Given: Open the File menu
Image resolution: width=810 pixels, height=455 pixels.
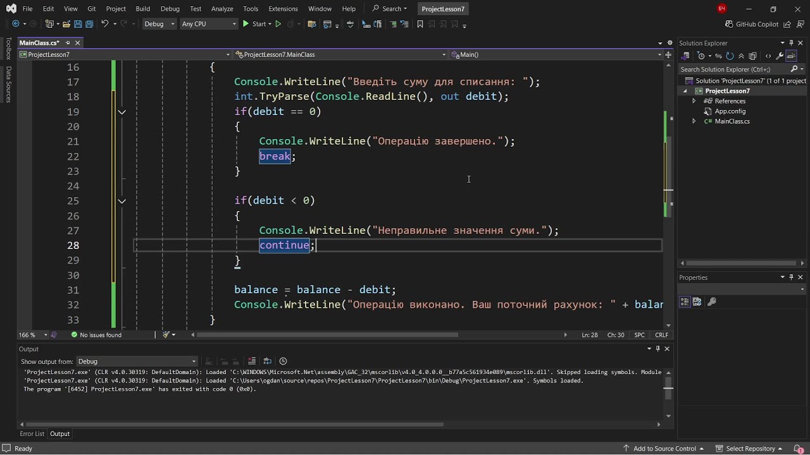Looking at the screenshot, I should [x=27, y=9].
